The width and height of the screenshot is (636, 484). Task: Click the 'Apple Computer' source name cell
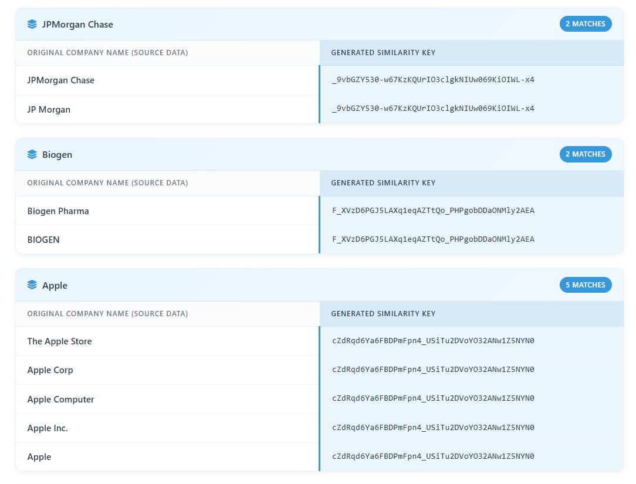pyautogui.click(x=168, y=399)
